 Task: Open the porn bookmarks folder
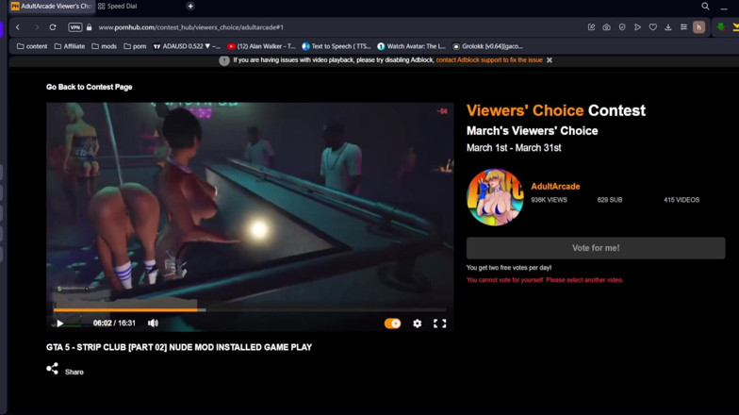click(136, 46)
